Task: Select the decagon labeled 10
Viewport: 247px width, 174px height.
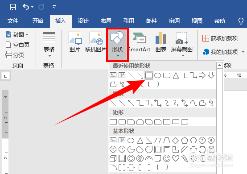Action: [113, 149]
